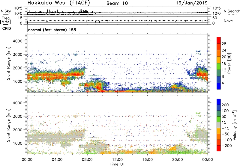Click the "2000" tick of the velocity panel
The image size is (240, 166).
click(x=18, y=130)
